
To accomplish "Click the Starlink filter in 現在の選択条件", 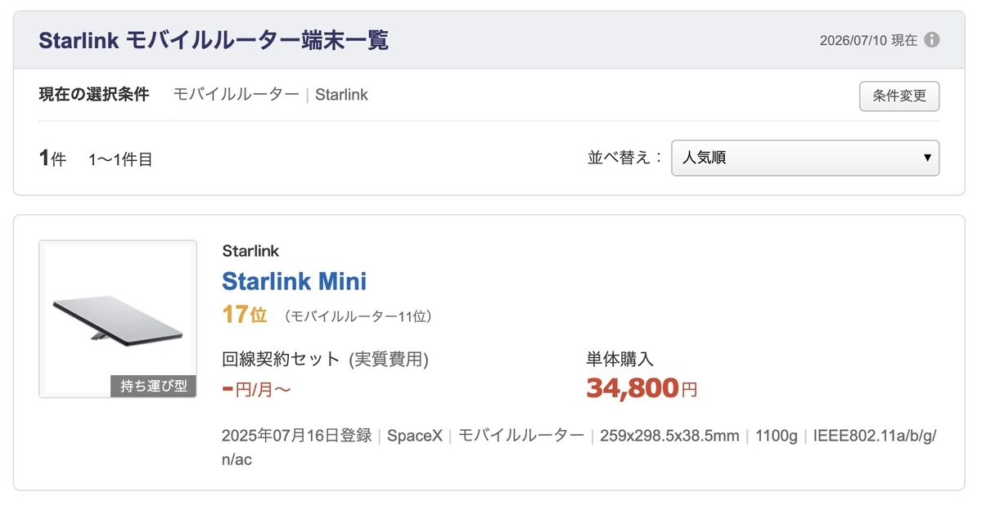I will [342, 95].
